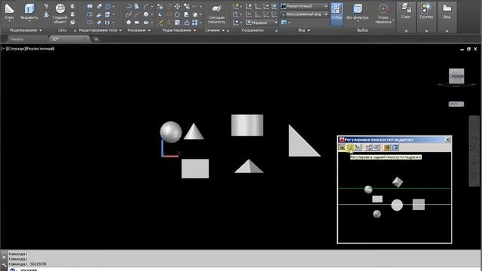Select the Circle tool in Рисование panel
The height and width of the screenshot is (271, 482).
pos(146,14)
